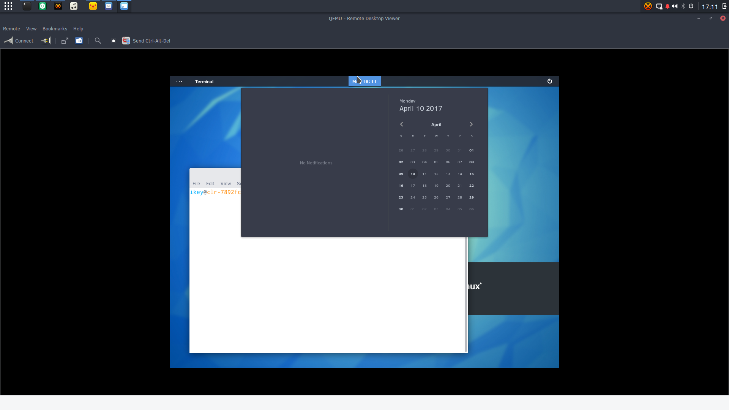Click the guest terminal scrollbar
This screenshot has width=729, height=410.
466,295
